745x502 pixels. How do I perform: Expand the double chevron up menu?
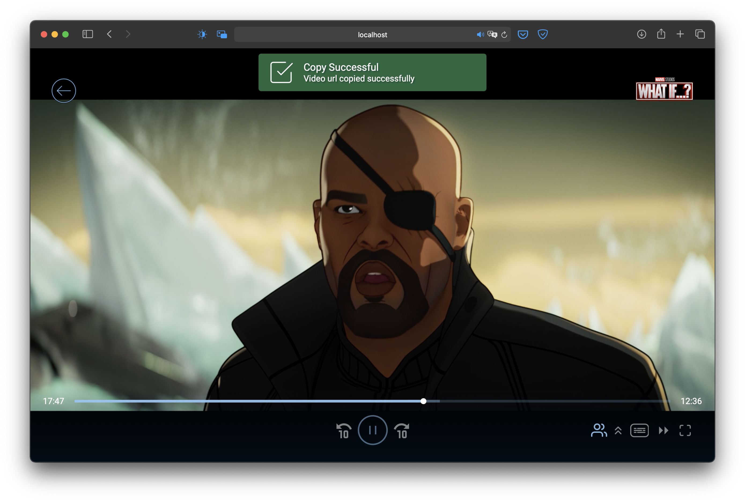point(618,430)
